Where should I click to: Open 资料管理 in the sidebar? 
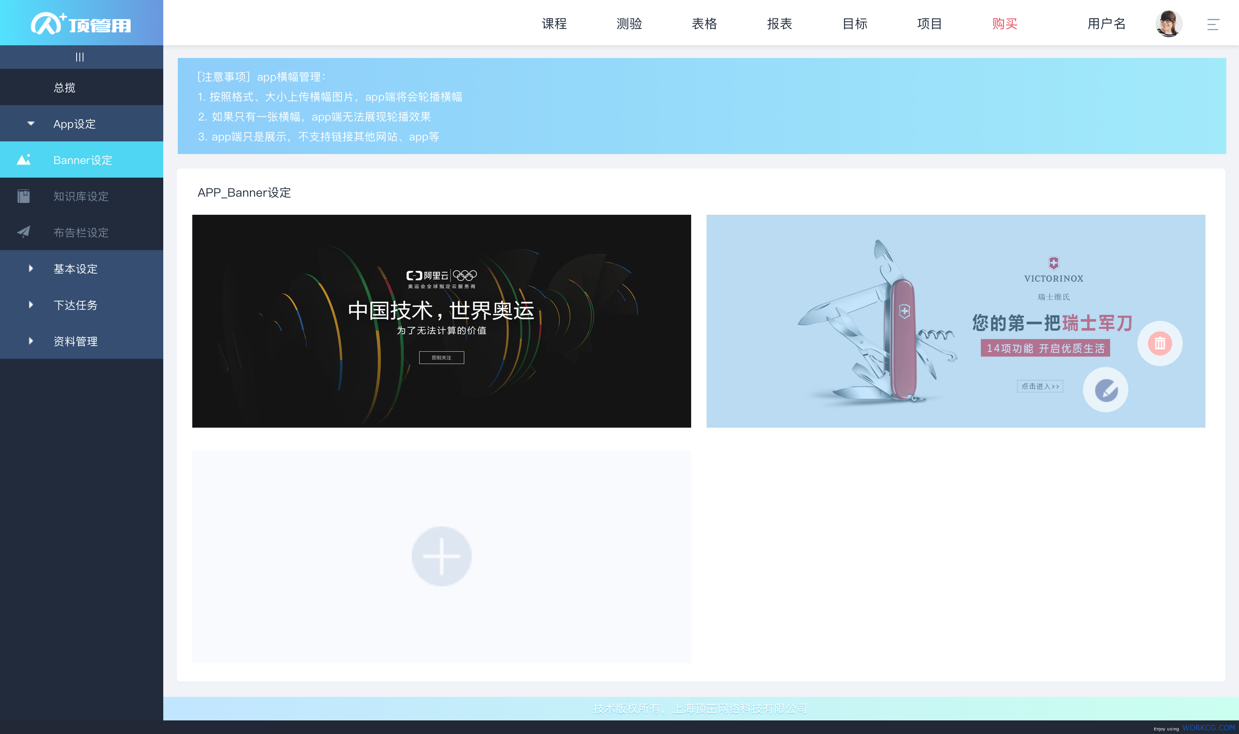82,341
